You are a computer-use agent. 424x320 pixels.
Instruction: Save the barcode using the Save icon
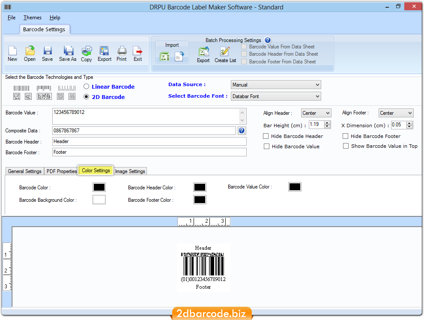point(47,54)
